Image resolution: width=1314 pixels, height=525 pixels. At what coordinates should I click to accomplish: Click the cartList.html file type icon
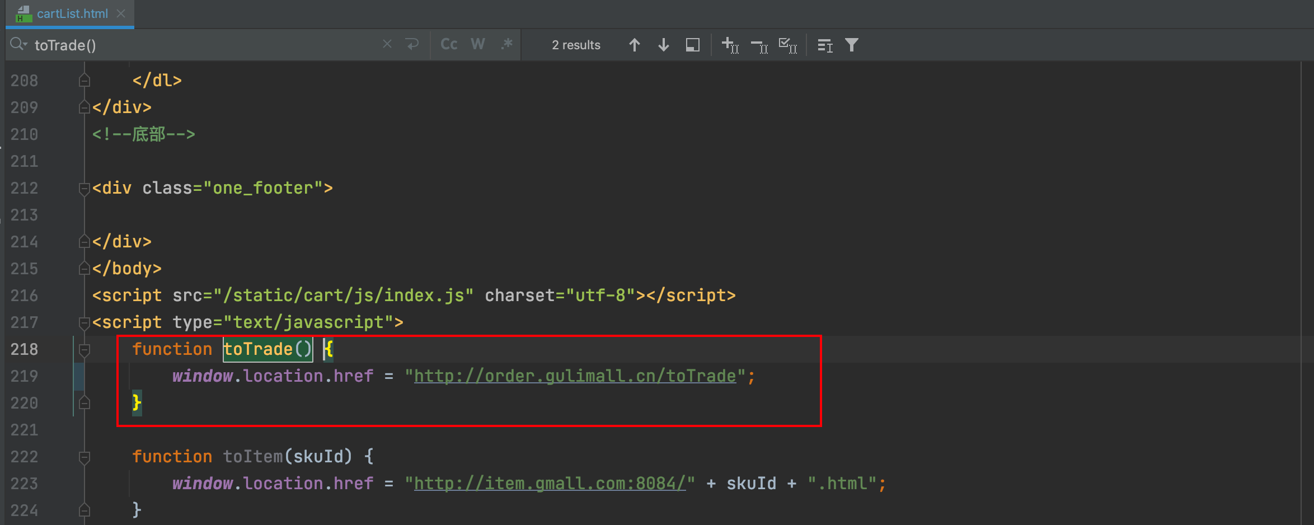(23, 13)
